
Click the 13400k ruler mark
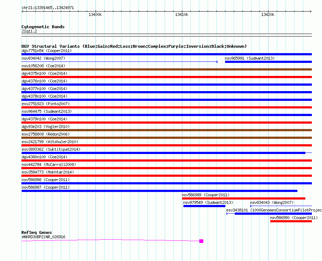tap(95, 14)
